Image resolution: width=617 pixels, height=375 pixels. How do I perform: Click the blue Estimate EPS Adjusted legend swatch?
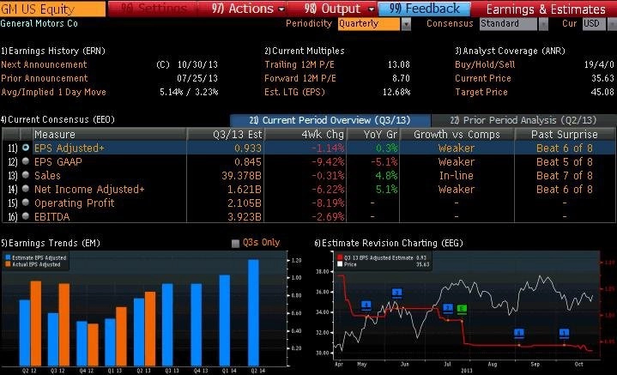8,257
